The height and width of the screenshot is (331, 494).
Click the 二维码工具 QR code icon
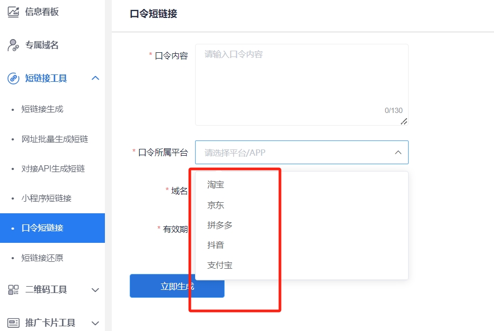tap(13, 290)
